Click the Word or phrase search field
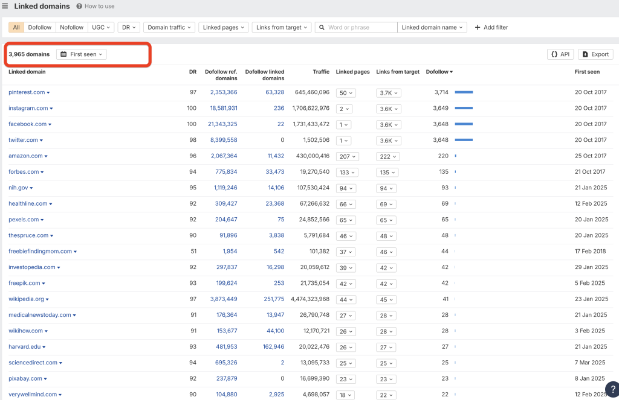The height and width of the screenshot is (400, 619). 356,28
